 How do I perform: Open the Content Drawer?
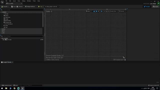7,85
